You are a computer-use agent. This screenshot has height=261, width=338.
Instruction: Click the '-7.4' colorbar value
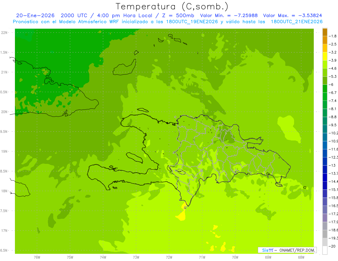click(333, 101)
